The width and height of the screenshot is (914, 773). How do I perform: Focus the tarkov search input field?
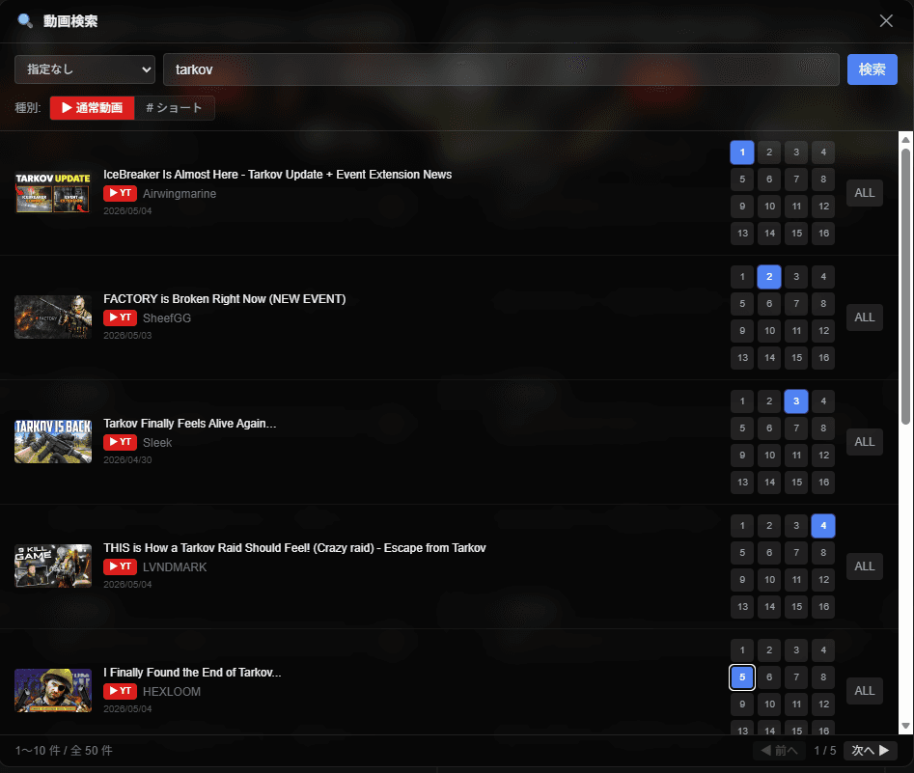pos(501,69)
